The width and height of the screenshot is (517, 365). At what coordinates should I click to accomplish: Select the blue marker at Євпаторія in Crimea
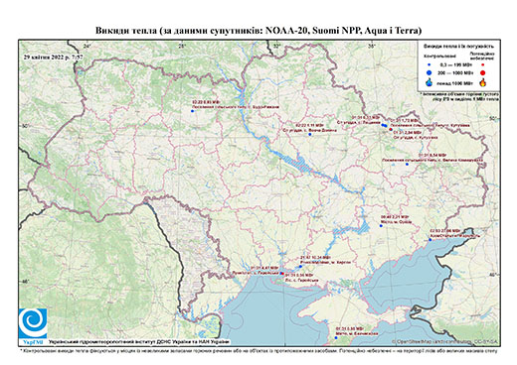[336, 337]
